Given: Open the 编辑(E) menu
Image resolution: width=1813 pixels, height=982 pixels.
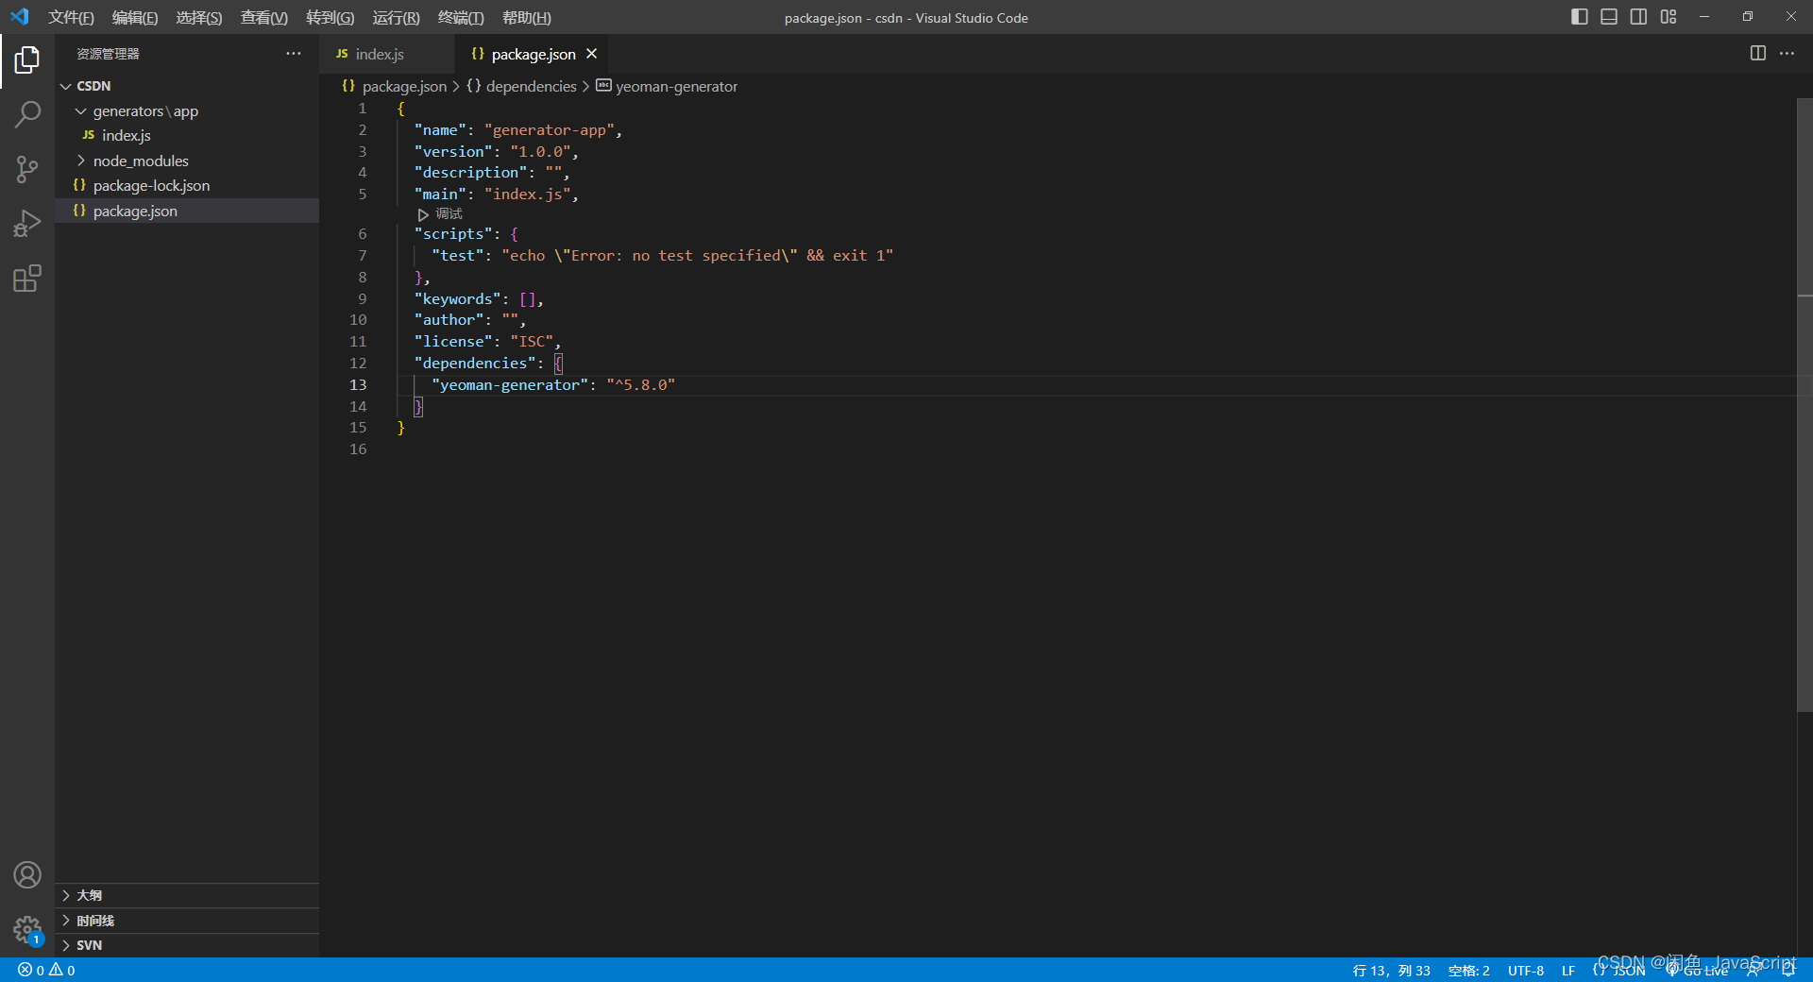Looking at the screenshot, I should tap(135, 18).
